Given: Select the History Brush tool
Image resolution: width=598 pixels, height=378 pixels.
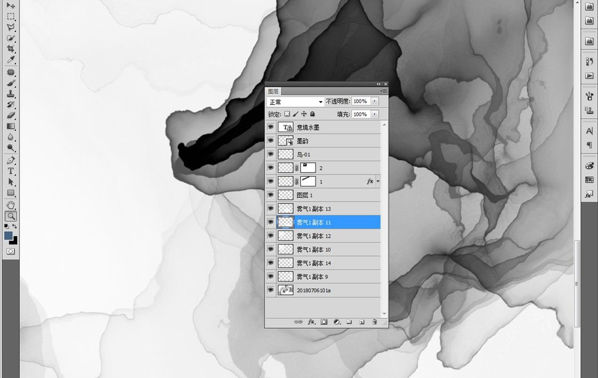Looking at the screenshot, I should [x=11, y=104].
